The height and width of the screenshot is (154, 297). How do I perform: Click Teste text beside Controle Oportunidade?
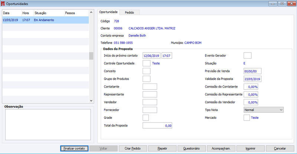tap(156, 63)
